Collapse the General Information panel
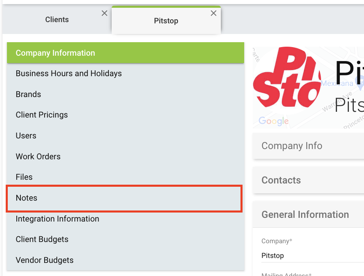Screen dimensions: 364x276 [x=308, y=215]
